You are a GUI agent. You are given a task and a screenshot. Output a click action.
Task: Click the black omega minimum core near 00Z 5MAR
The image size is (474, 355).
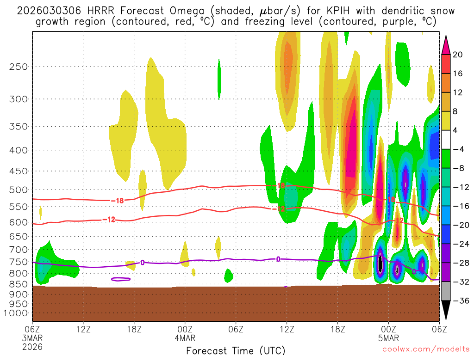[380, 264]
